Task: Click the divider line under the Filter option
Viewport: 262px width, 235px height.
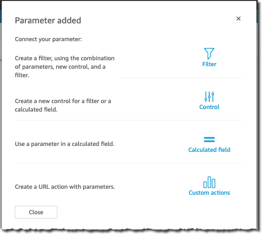Action: pyautogui.click(x=182, y=78)
